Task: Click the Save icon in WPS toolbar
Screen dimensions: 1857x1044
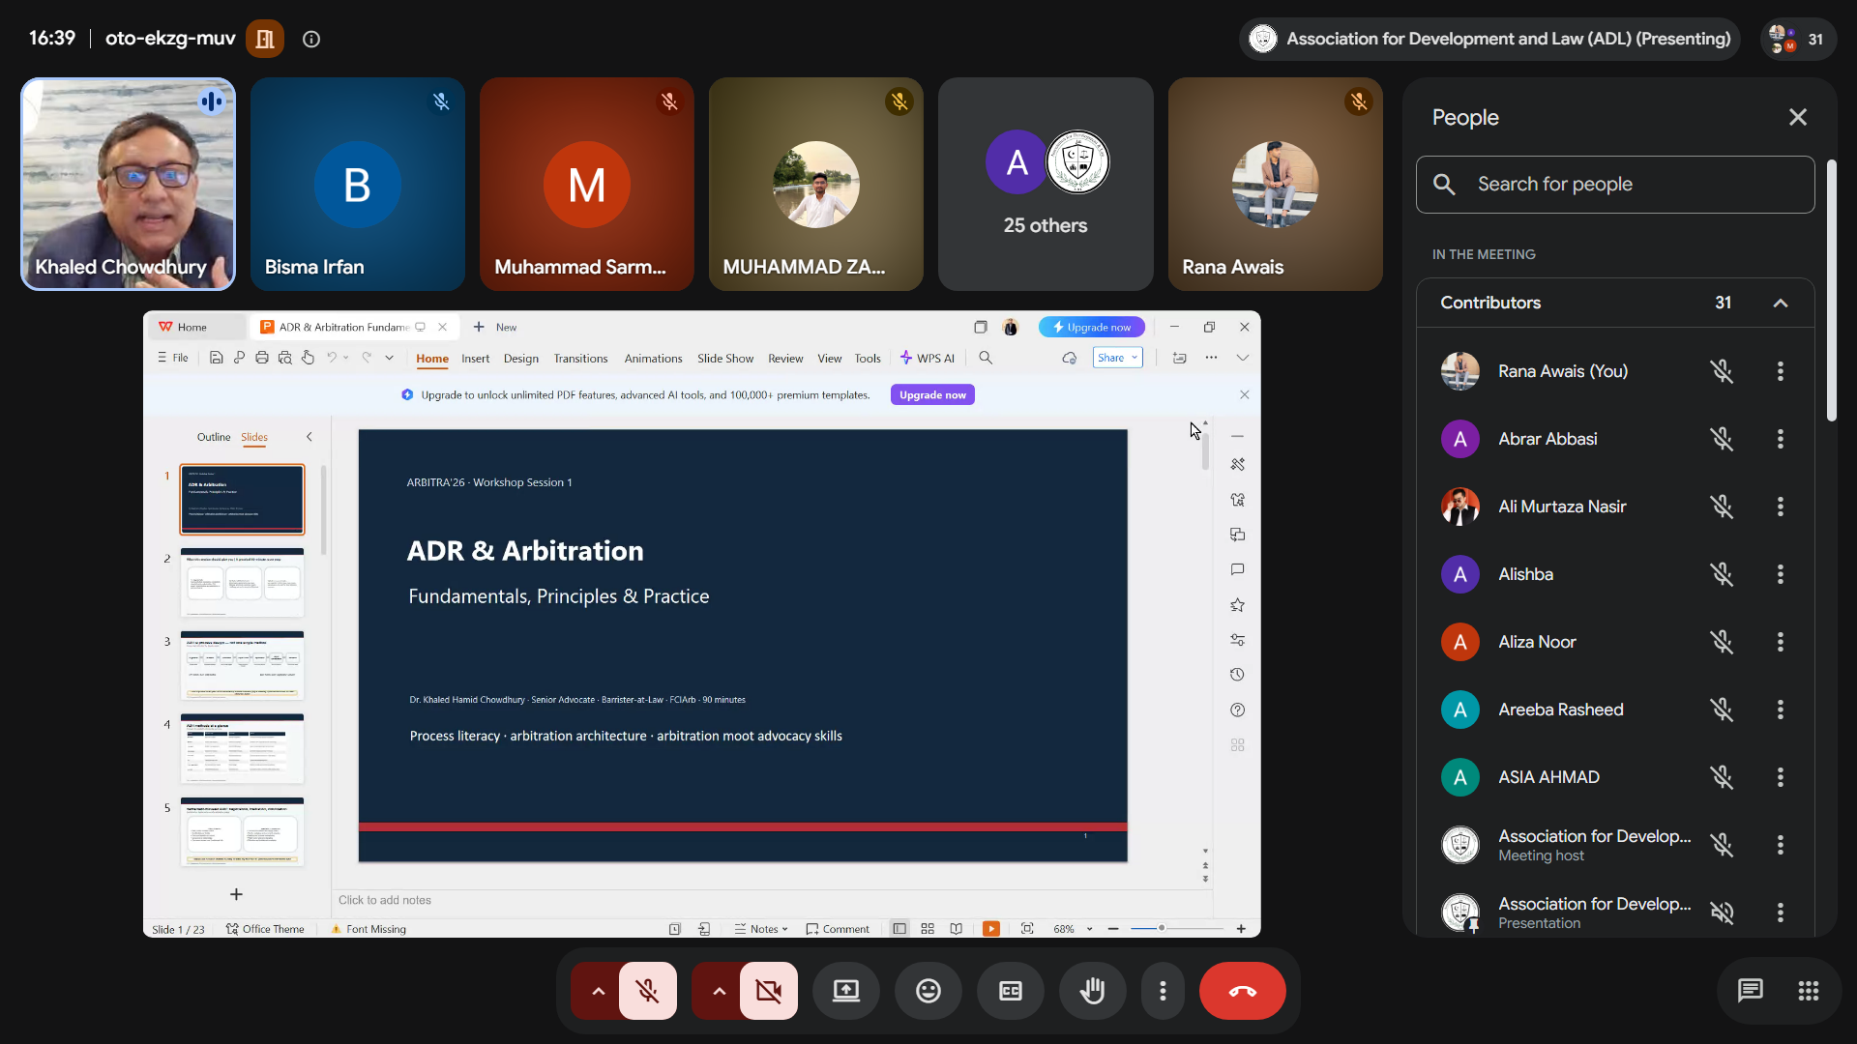Action: point(217,358)
